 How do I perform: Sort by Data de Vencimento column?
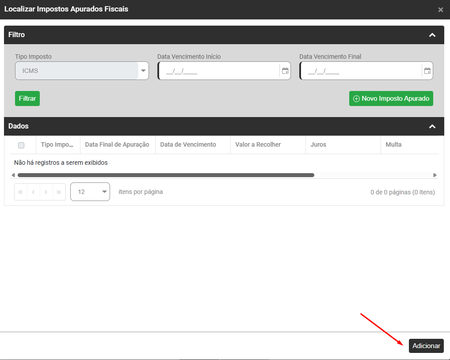click(188, 145)
